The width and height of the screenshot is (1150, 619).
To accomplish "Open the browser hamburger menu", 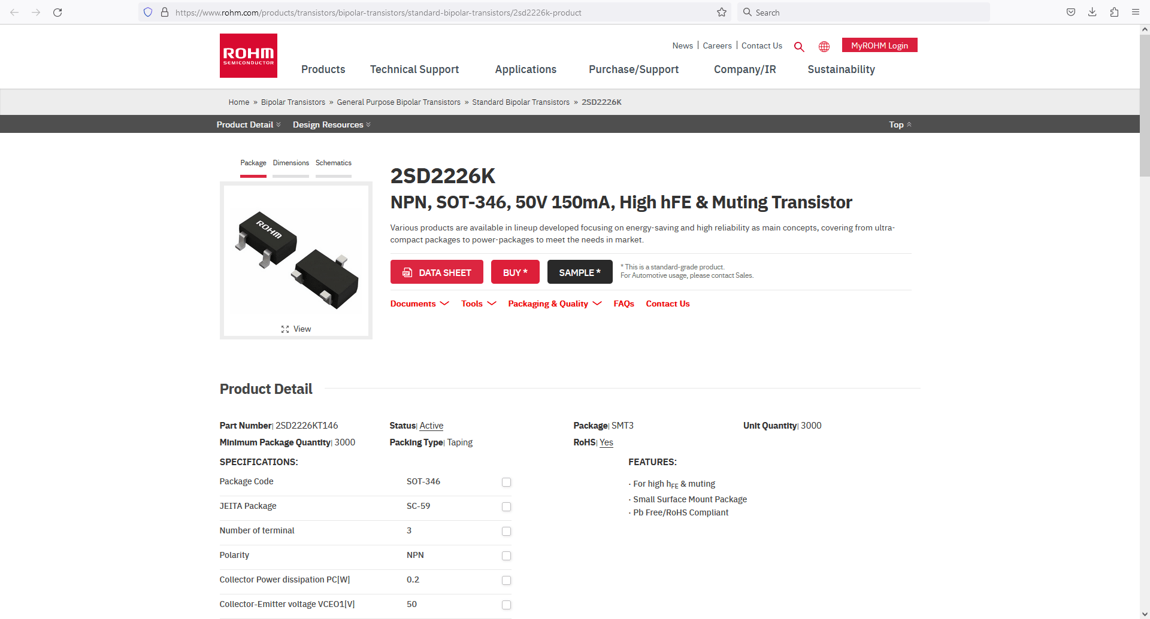I will 1136,12.
